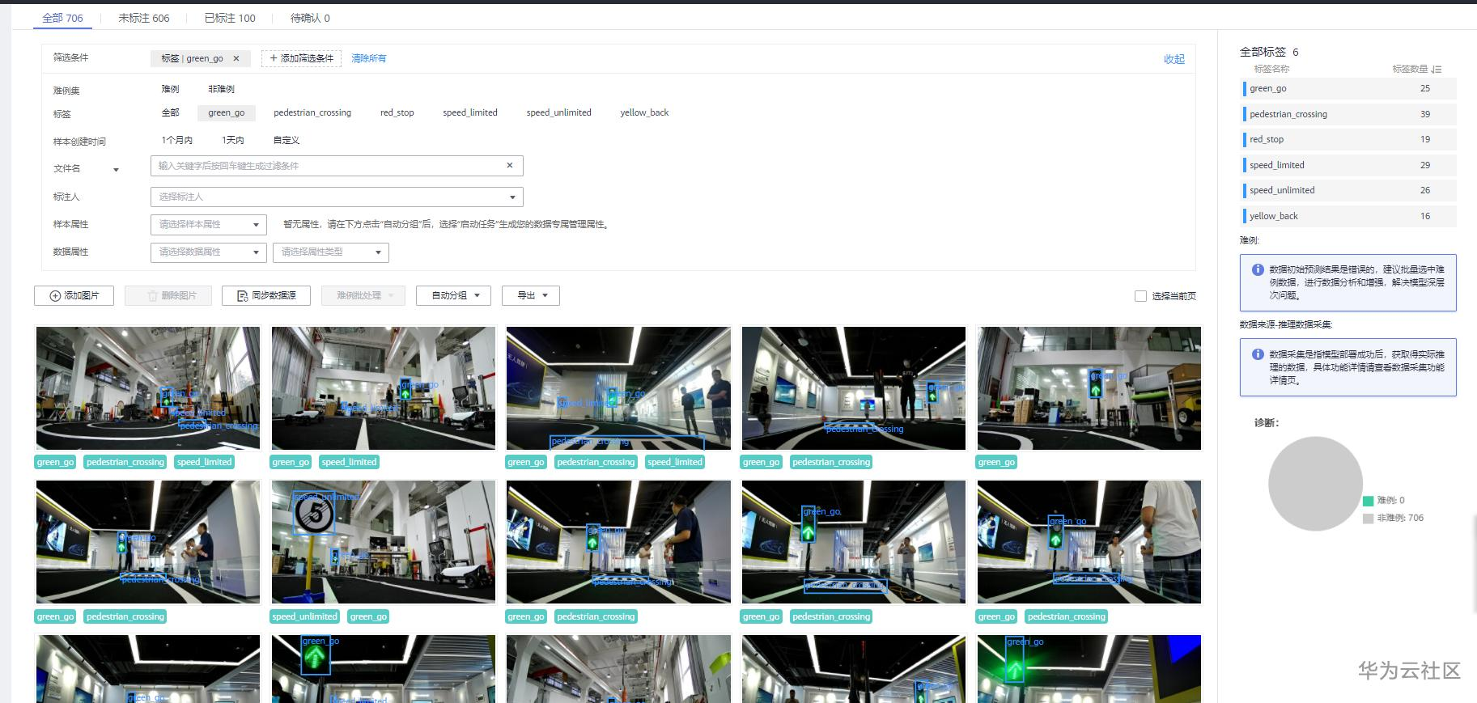Filter samples by 难例

point(170,89)
